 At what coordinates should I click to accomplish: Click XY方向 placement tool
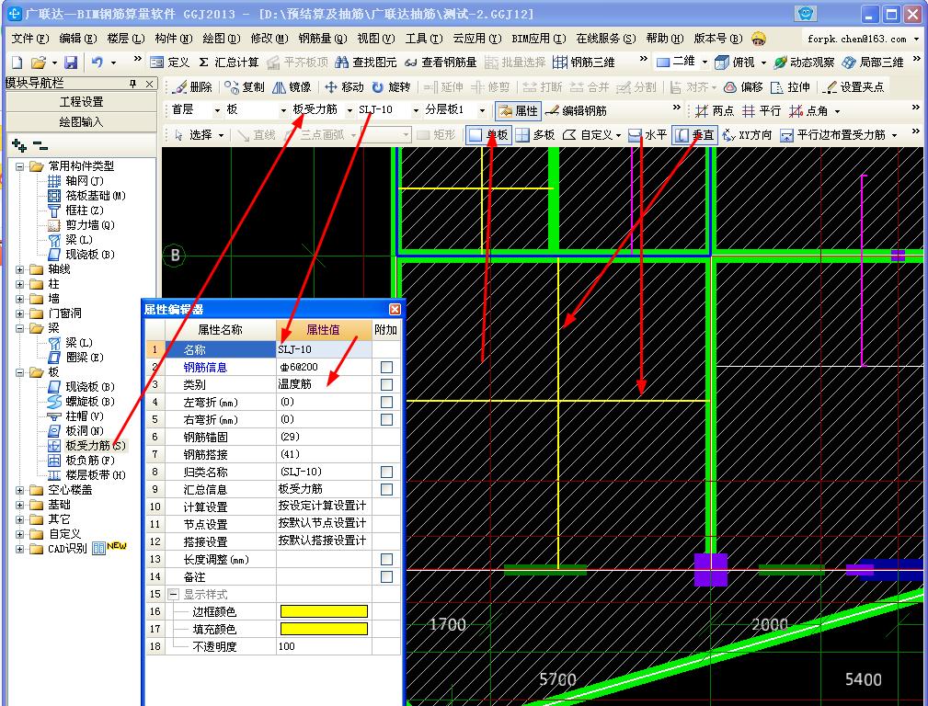click(x=748, y=135)
